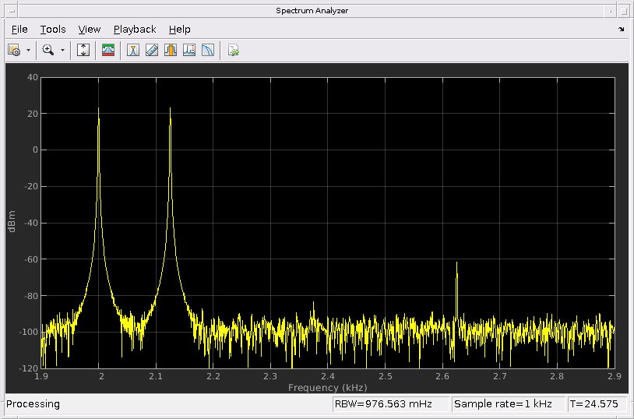Click the spectrum peak at 2 kHz
Viewport: 634px width, 419px height.
98,108
